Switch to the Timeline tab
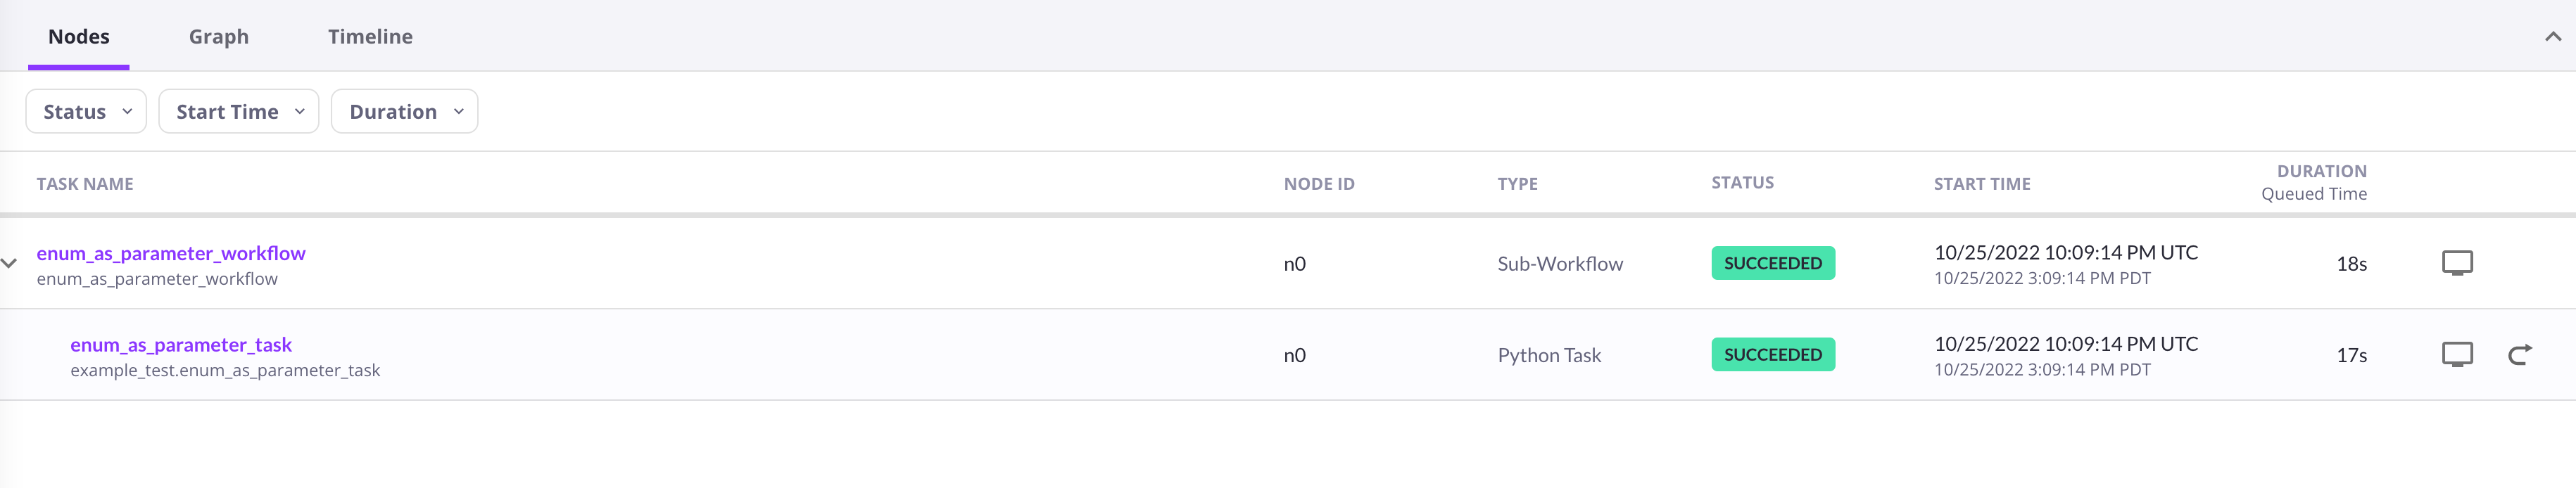Screen dimensions: 2576x488 click(x=370, y=36)
